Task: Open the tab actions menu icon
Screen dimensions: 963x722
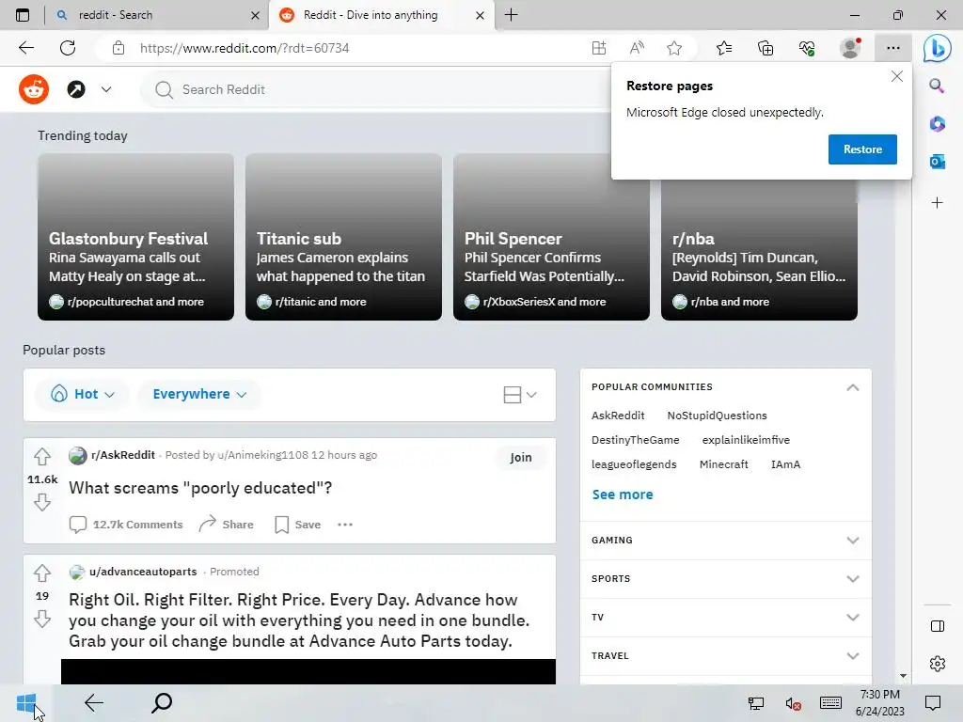Action: [23, 15]
